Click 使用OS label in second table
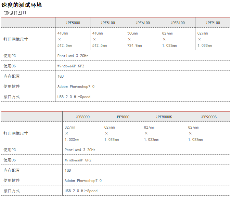 10,160
